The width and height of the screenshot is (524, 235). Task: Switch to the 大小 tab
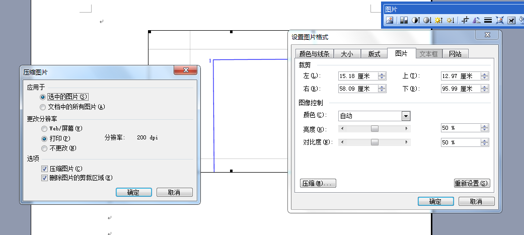tap(347, 54)
